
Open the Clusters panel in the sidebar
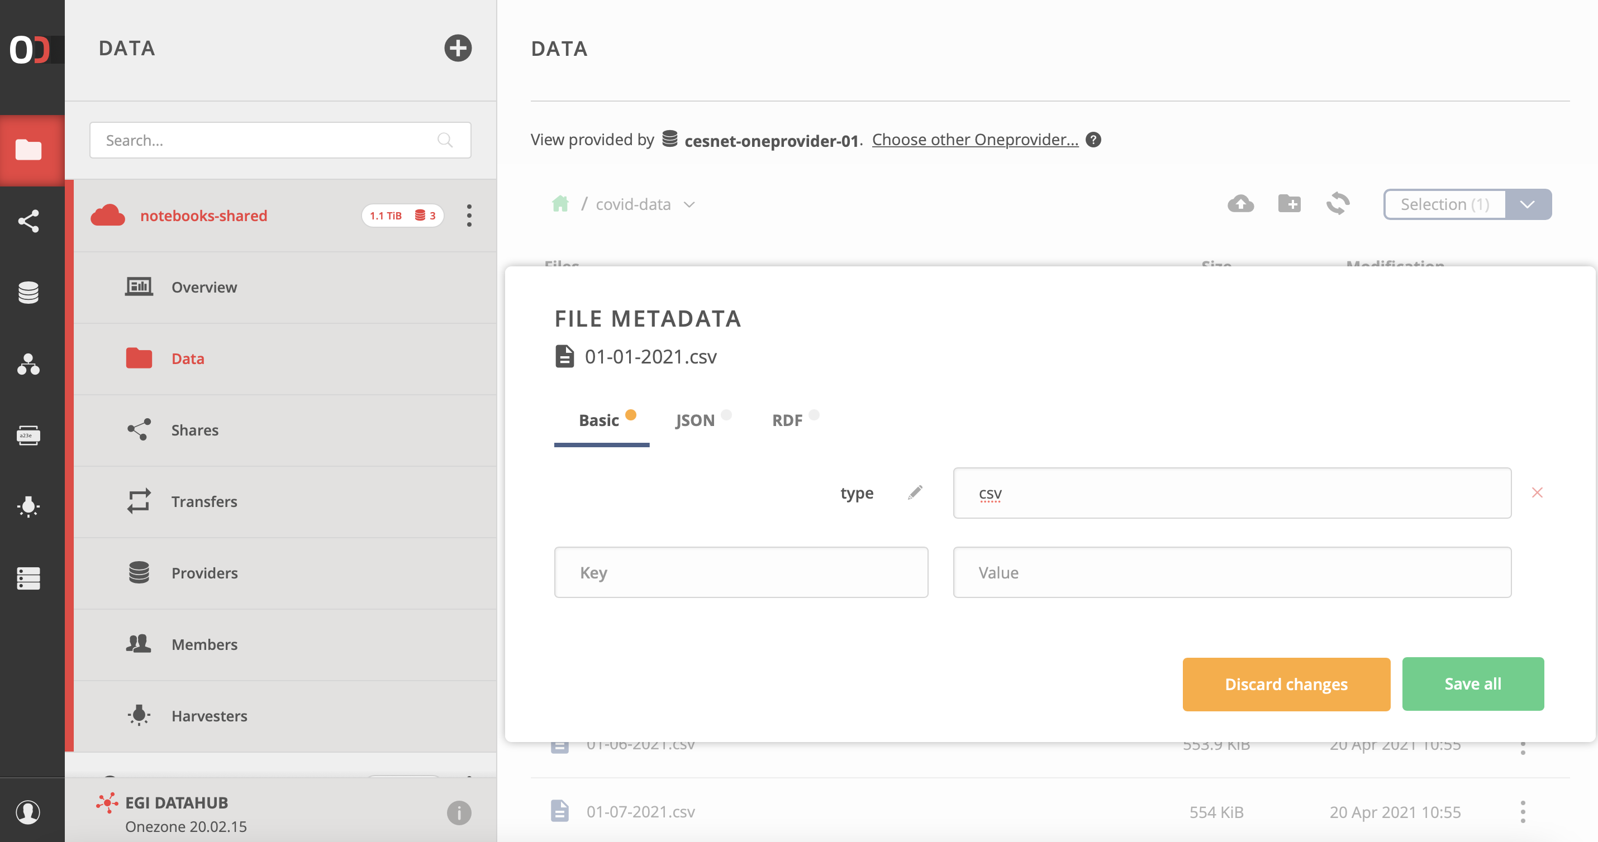point(30,578)
